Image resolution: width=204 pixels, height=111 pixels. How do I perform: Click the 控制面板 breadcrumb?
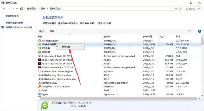31,8
